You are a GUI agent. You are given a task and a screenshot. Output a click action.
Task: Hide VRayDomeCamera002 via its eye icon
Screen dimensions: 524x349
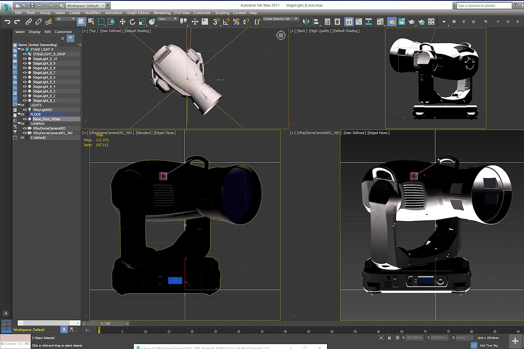(x=25, y=128)
